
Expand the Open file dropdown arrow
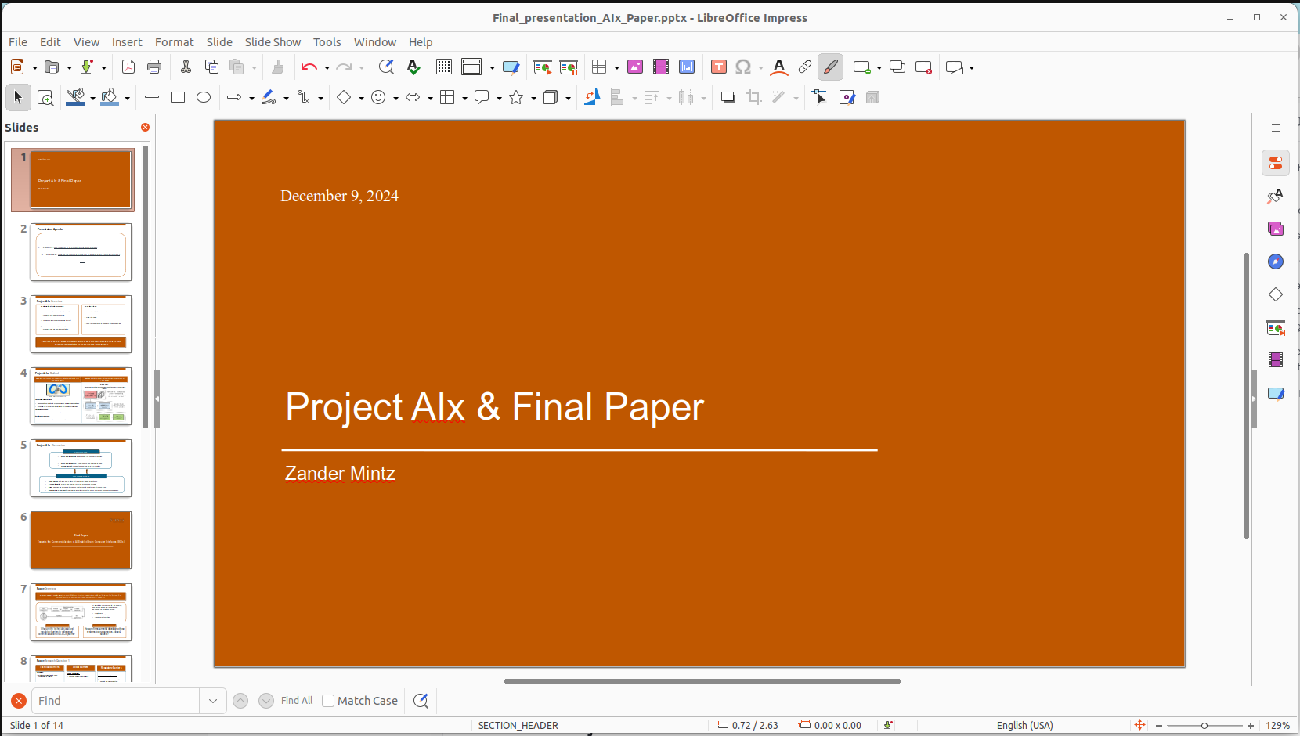point(69,68)
